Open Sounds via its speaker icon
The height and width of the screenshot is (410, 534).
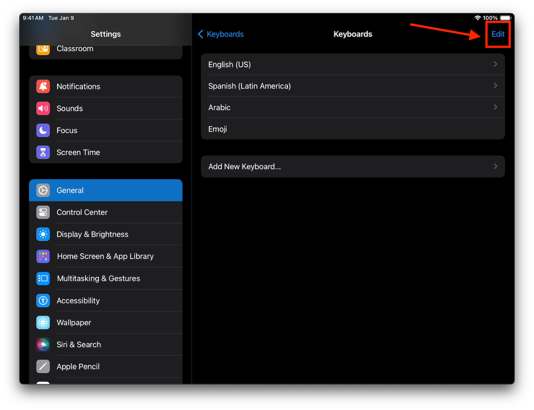43,108
